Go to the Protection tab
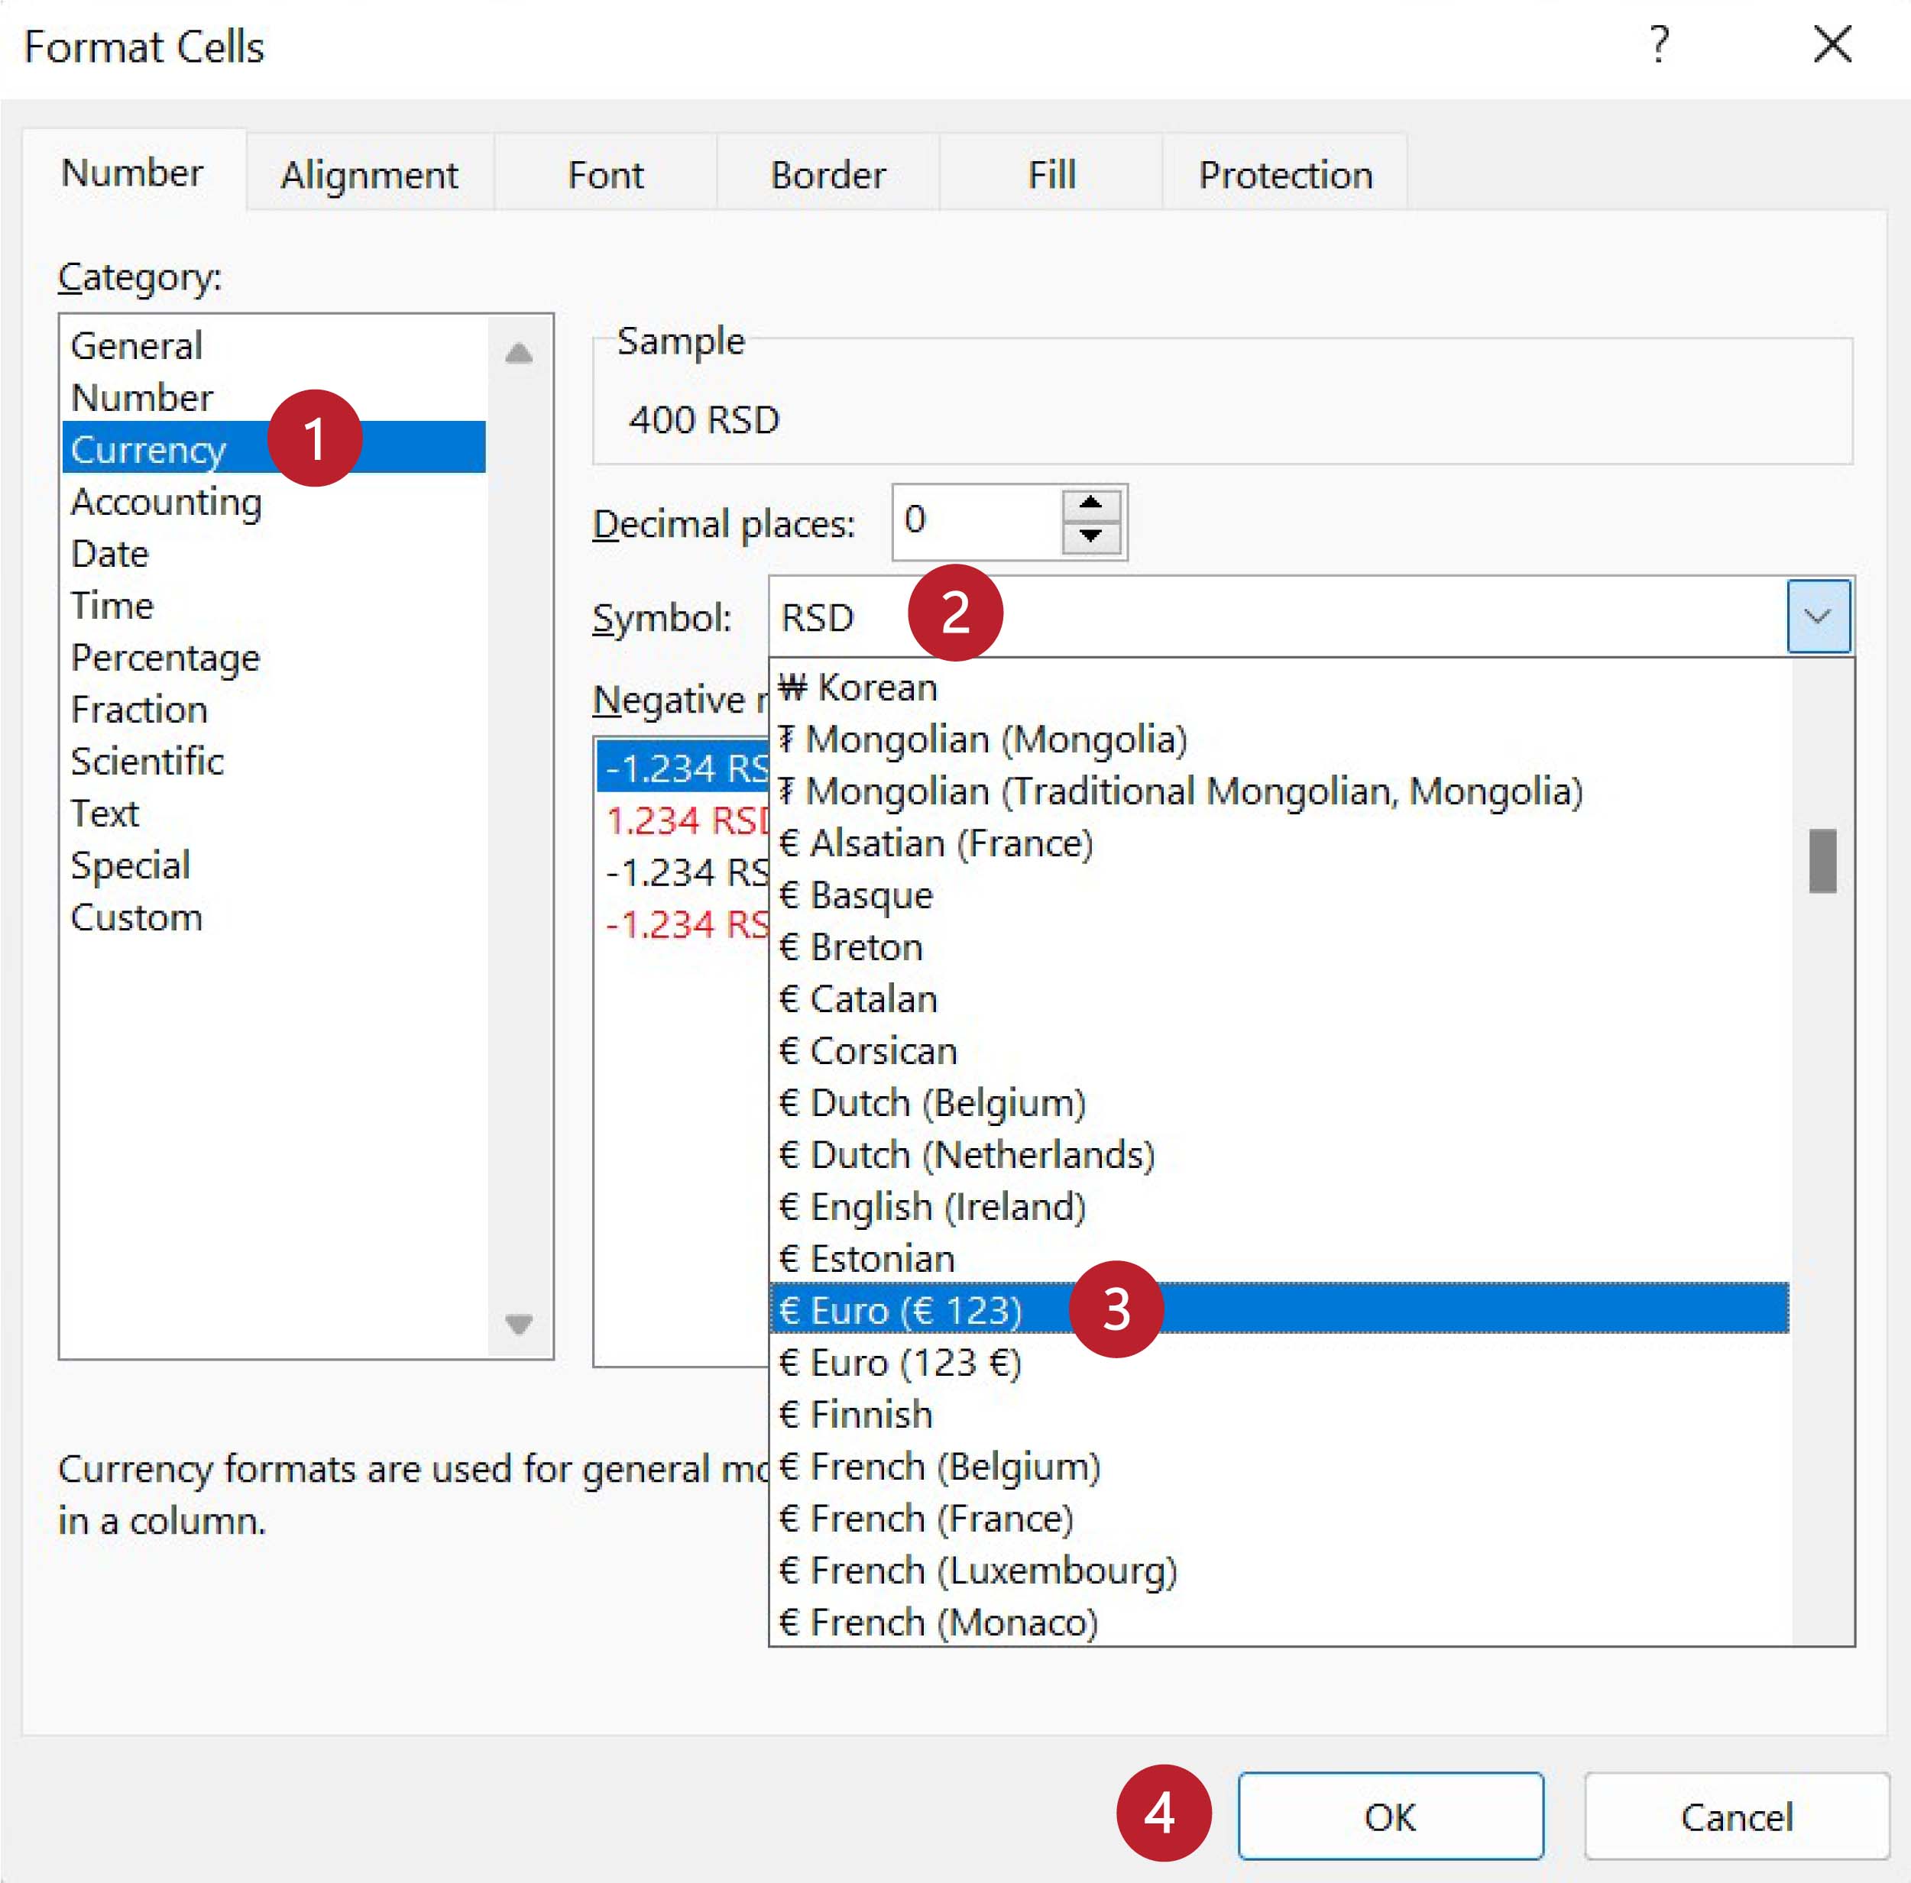 [x=1285, y=175]
